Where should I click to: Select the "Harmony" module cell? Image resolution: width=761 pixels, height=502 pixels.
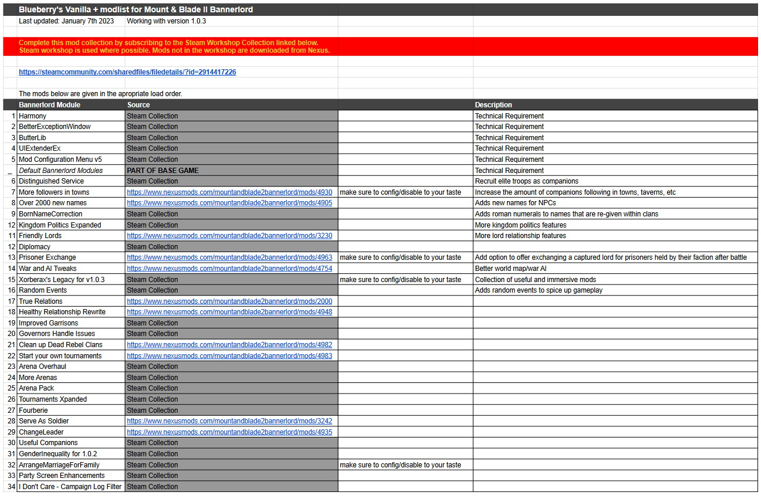71,116
